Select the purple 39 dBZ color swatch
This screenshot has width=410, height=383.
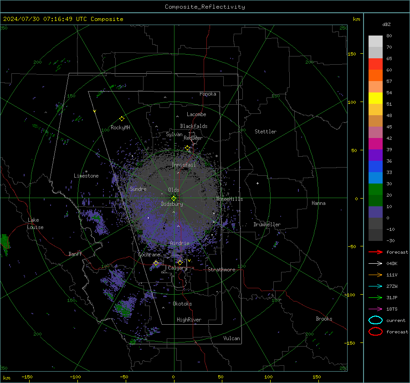(375, 155)
